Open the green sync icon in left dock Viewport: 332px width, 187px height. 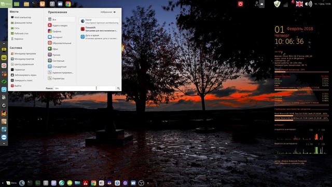click(x=4, y=82)
